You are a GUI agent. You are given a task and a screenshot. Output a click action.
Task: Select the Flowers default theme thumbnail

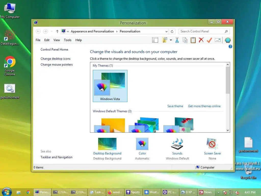click(179, 125)
